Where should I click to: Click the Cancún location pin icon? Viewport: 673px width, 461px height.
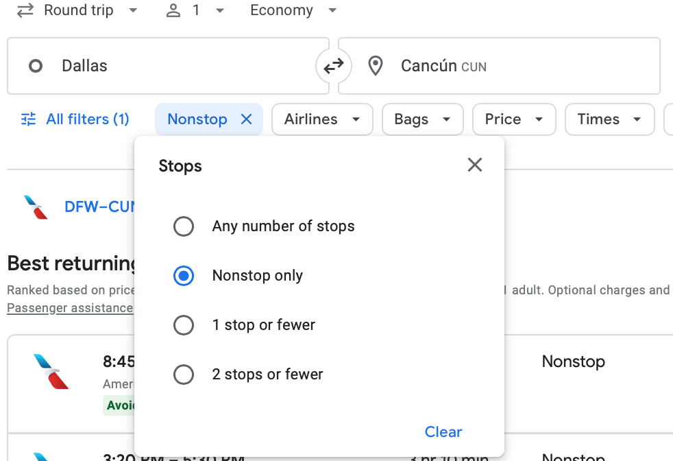(375, 67)
